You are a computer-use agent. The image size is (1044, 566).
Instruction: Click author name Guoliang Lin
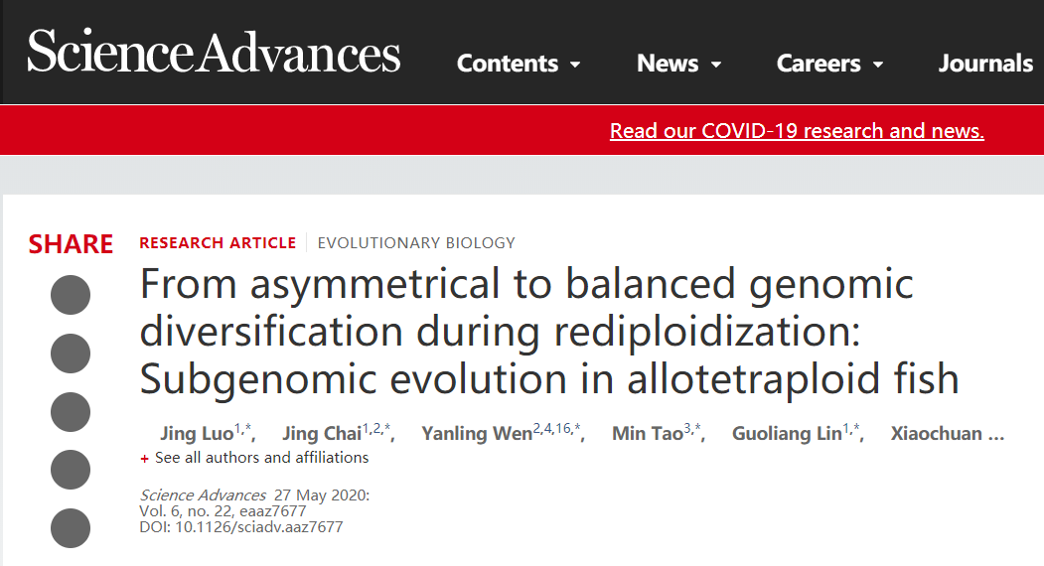point(787,434)
